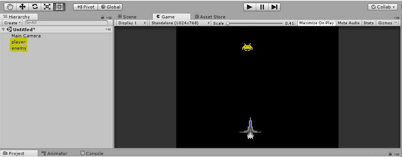
Task: Switch to the Game tab
Action: [x=171, y=17]
